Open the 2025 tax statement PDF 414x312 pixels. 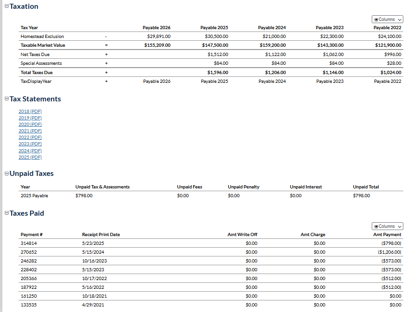(x=30, y=157)
